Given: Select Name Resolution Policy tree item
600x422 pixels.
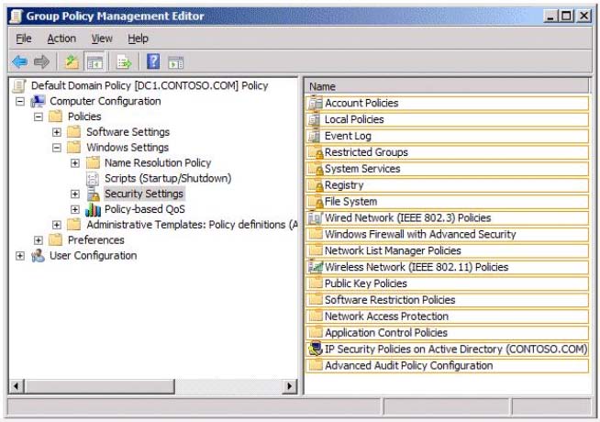Looking at the screenshot, I should coord(158,163).
